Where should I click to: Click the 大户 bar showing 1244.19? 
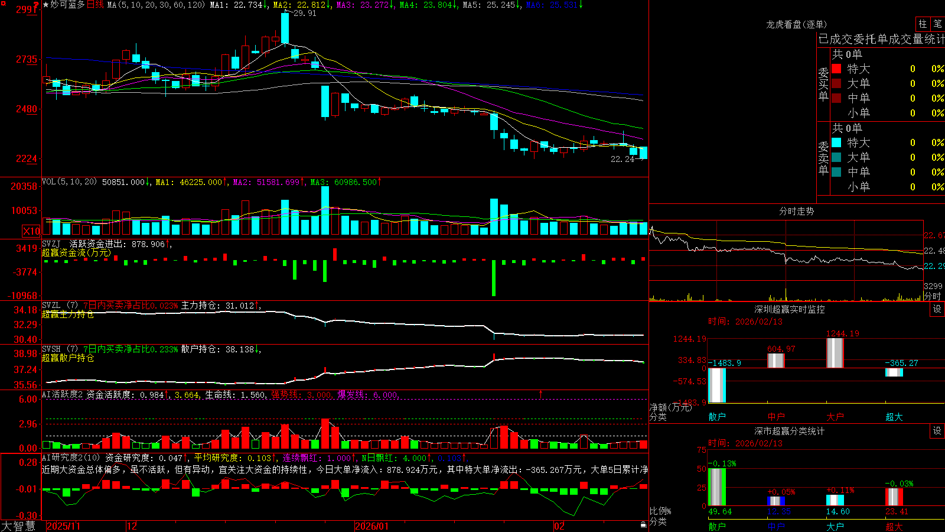835,353
